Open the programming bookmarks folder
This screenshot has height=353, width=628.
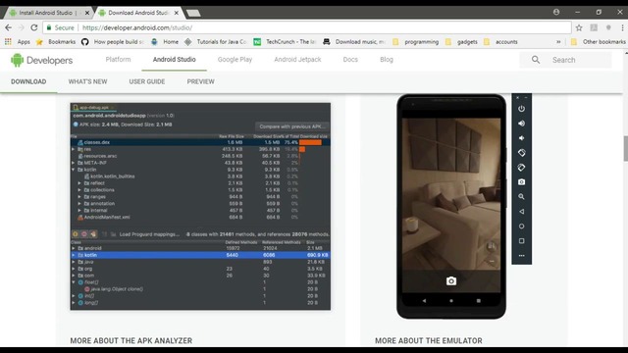(x=415, y=41)
